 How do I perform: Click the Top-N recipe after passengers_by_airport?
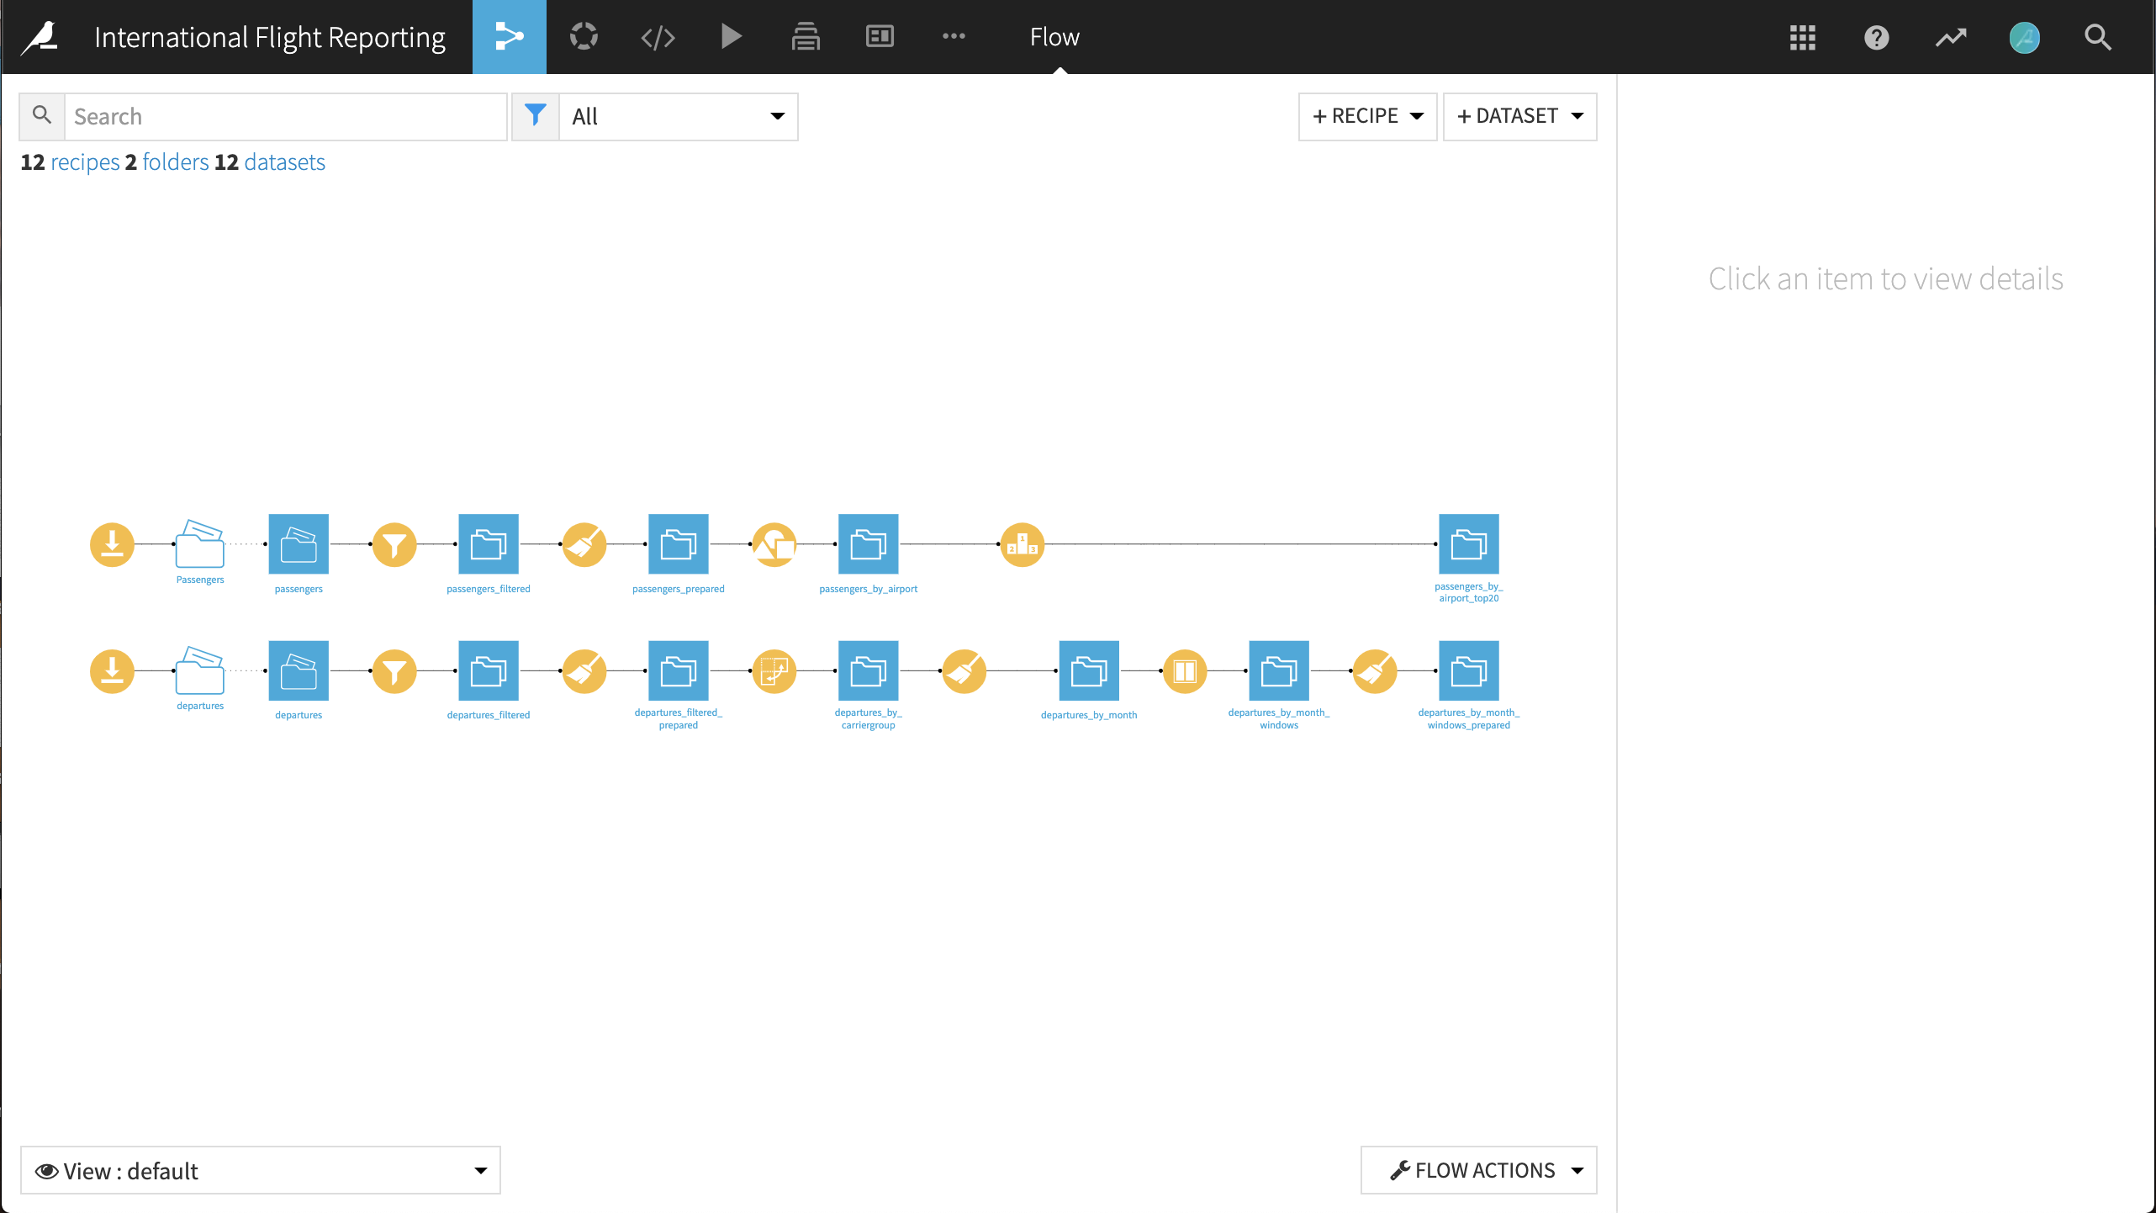[x=1021, y=544]
